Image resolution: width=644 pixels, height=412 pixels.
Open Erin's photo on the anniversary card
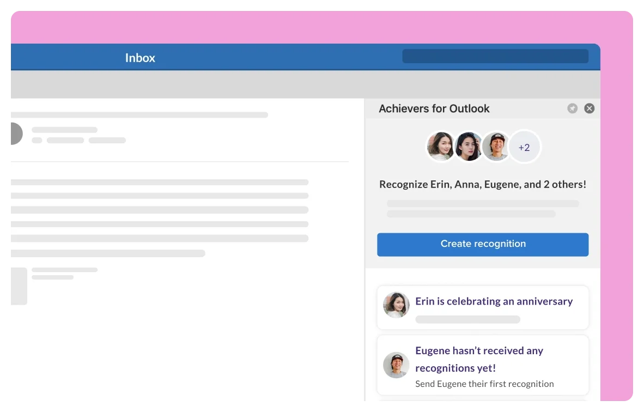pyautogui.click(x=396, y=305)
